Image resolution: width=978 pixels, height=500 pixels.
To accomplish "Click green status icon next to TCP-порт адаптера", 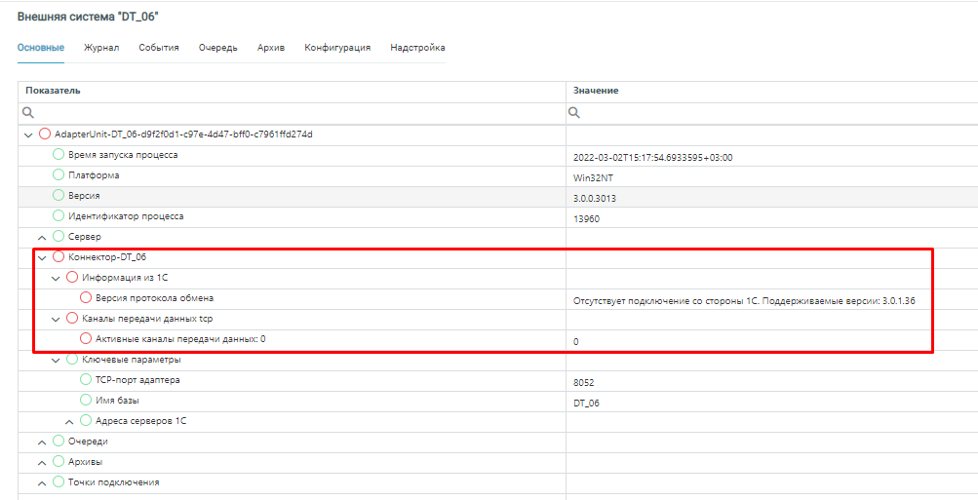I will [86, 380].
